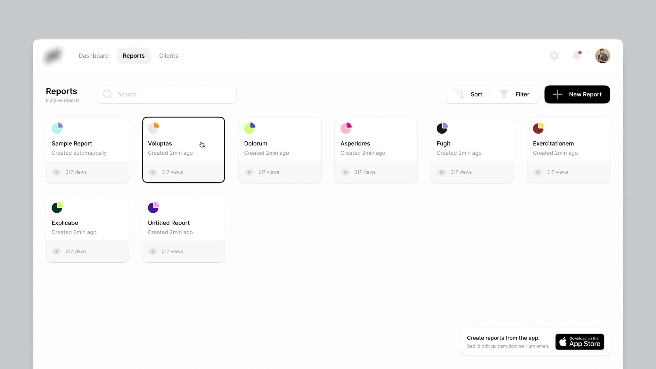This screenshot has width=656, height=369.
Task: Open the Asperiores report title
Action: pyautogui.click(x=355, y=143)
